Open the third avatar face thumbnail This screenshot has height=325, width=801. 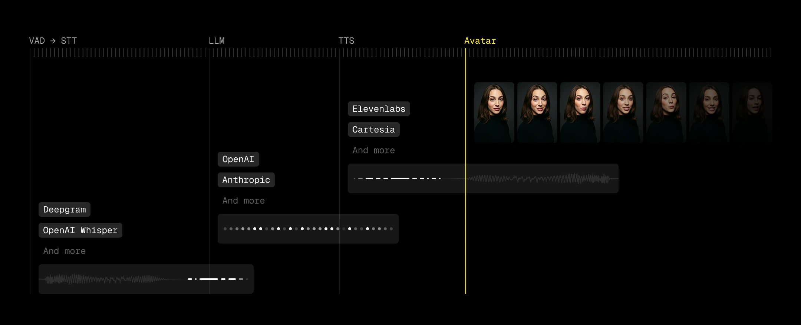click(x=580, y=113)
